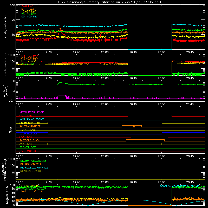The width and height of the screenshot is (208, 208).
Task: Click the FLARE_FLAG label
Action: (27, 130)
